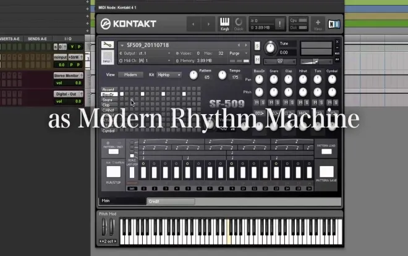Switch to the Main tab
Screen dimensions: 408x256
122,200
